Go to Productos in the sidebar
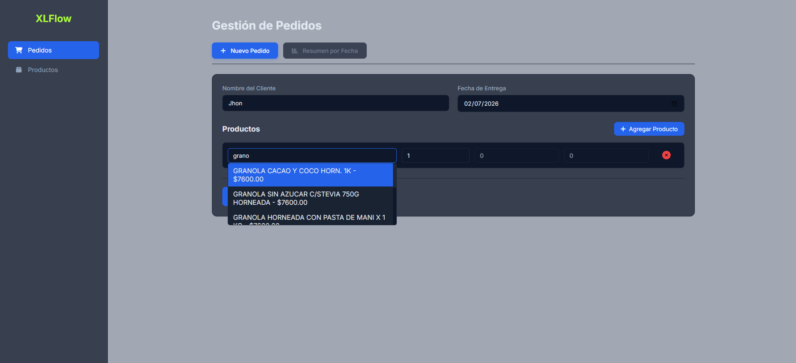This screenshot has height=363, width=796. [53, 70]
